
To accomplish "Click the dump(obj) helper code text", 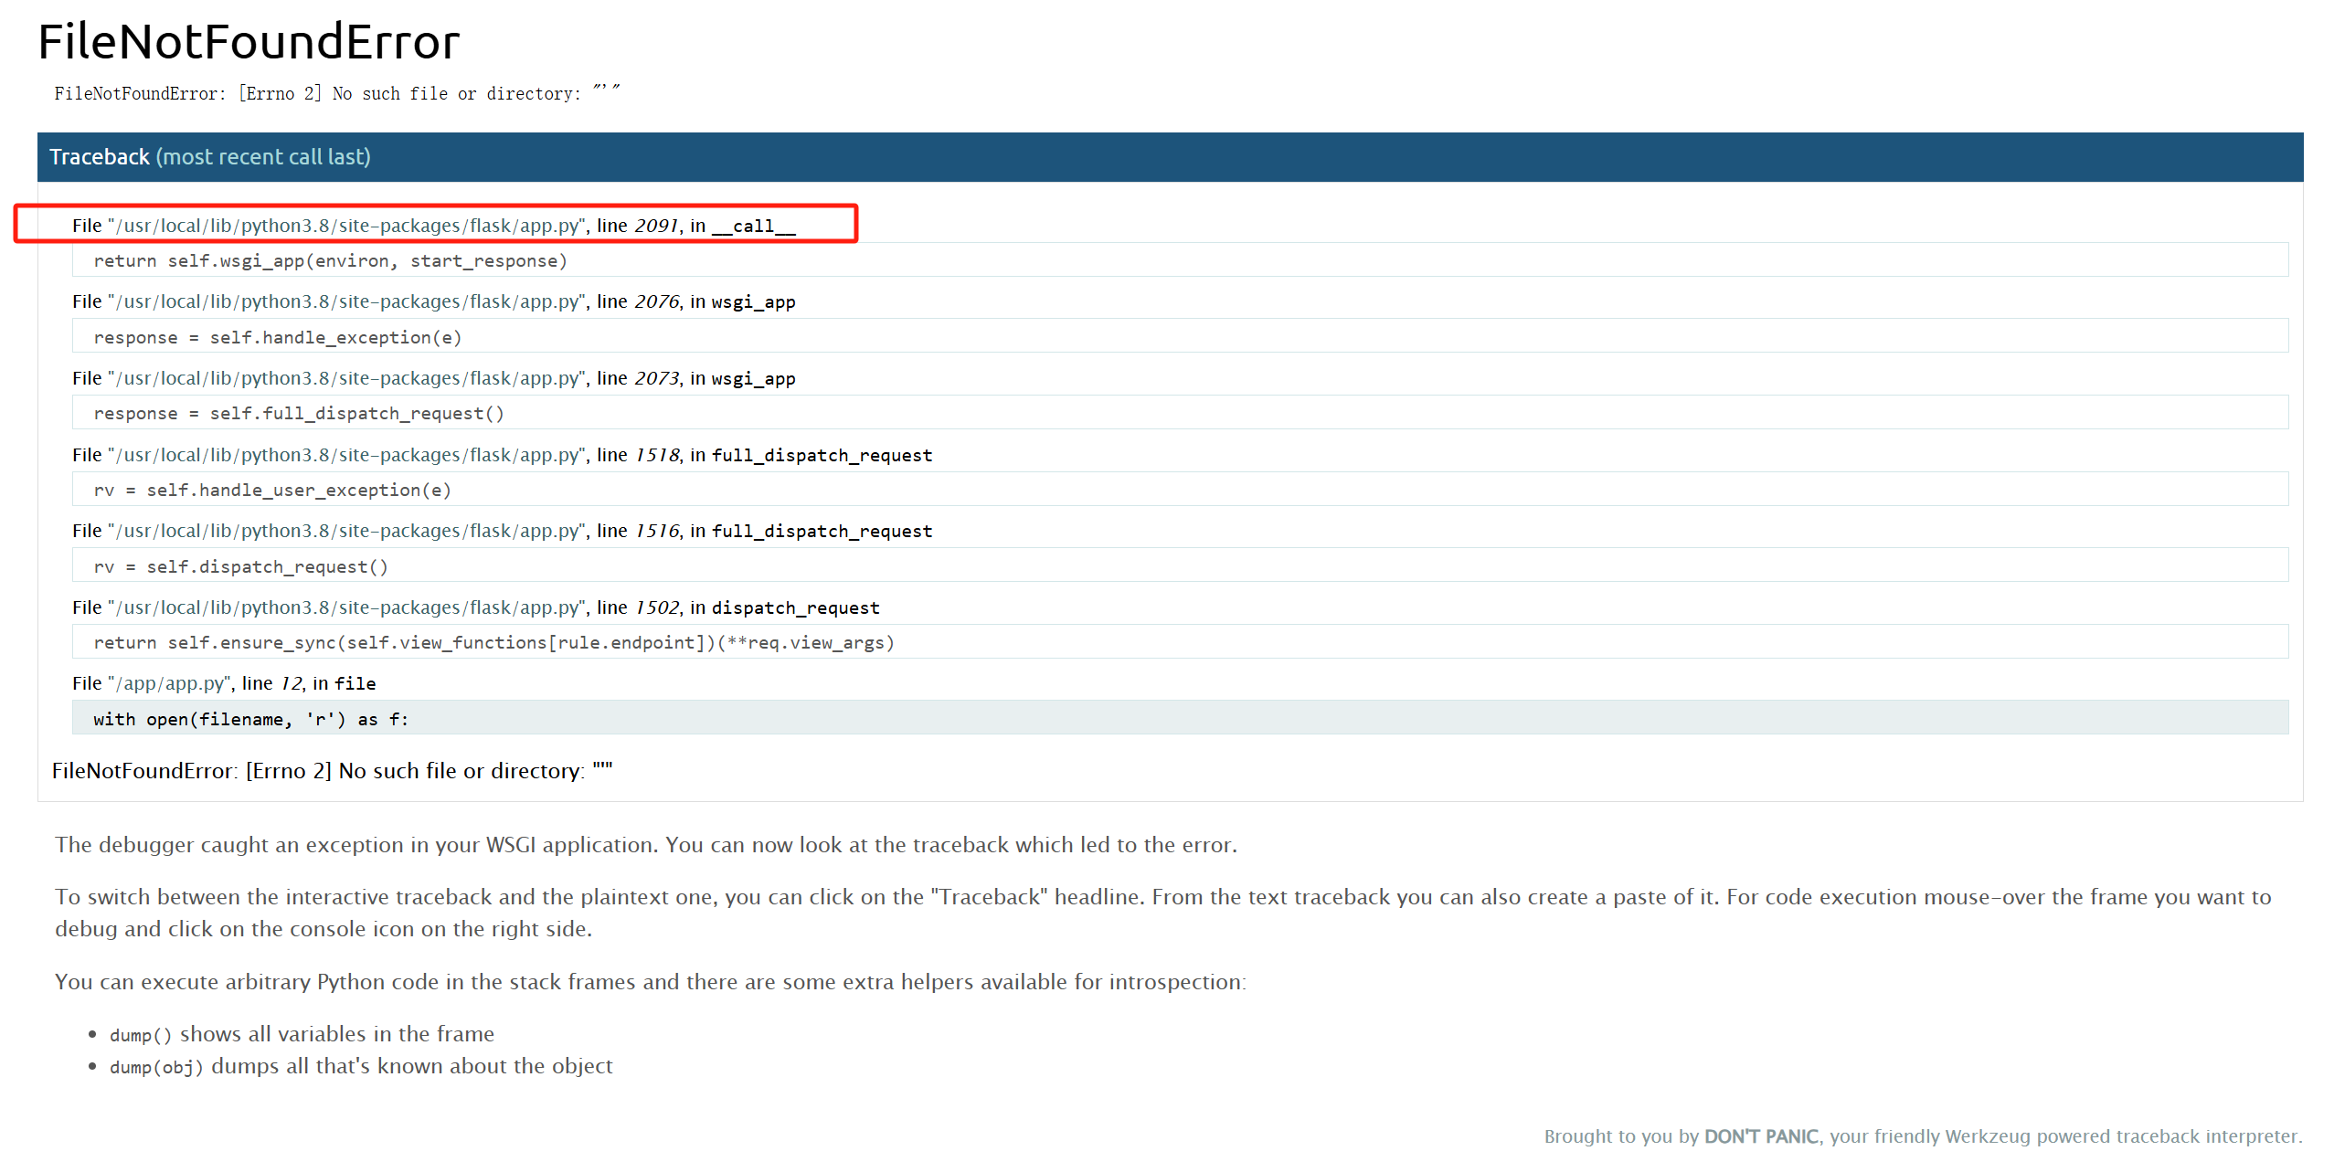I will click(155, 1067).
